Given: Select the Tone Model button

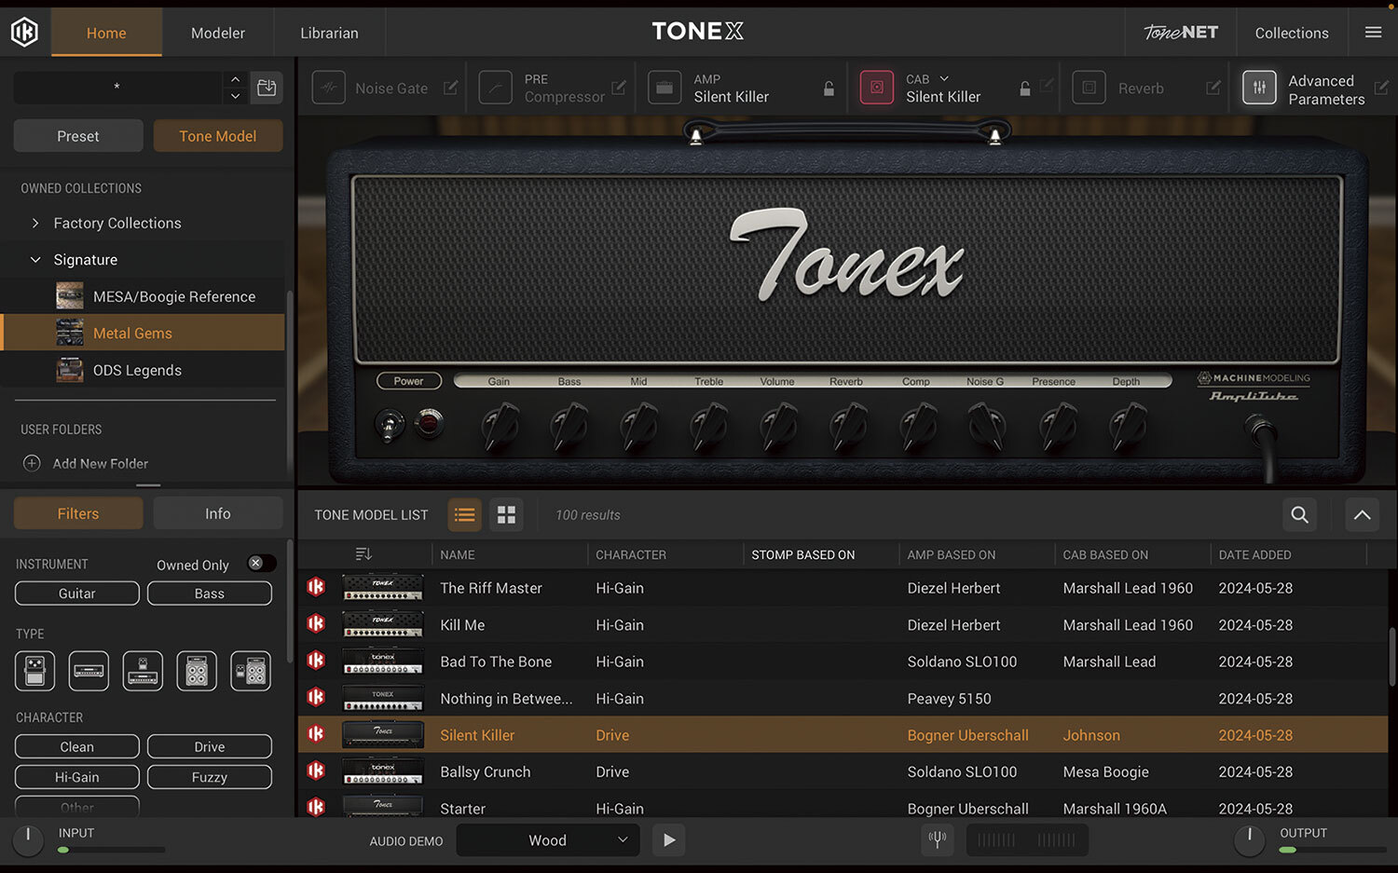Looking at the screenshot, I should point(218,136).
